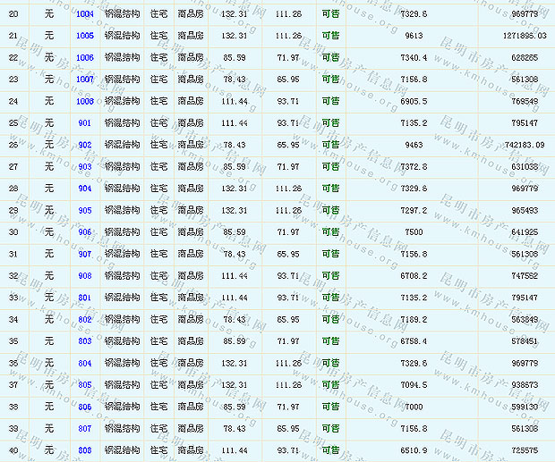Click room 805 hyperlink

pyautogui.click(x=85, y=385)
